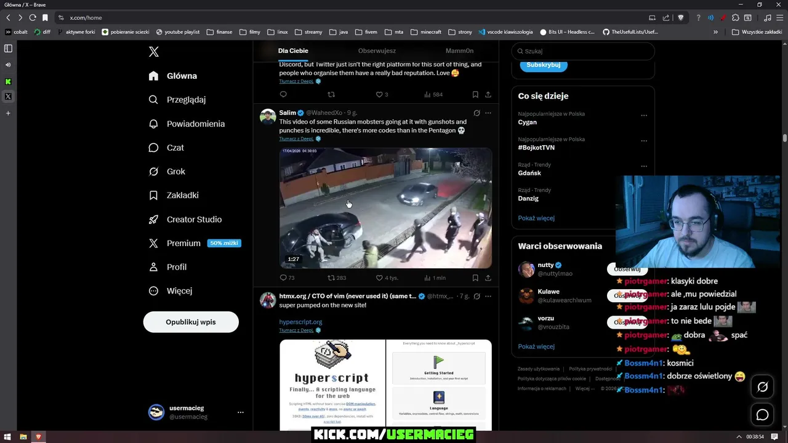Open the Premium 50% zniżki item
The width and height of the screenshot is (788, 443).
(x=195, y=243)
